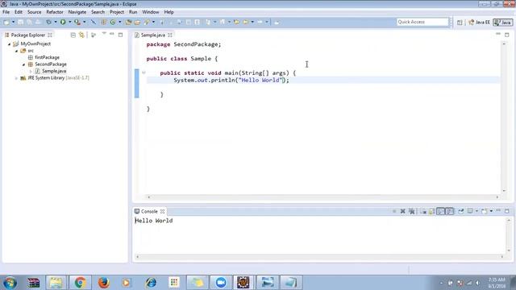
Task: Open Package Explorer View Menu triangle
Action: coord(104,34)
